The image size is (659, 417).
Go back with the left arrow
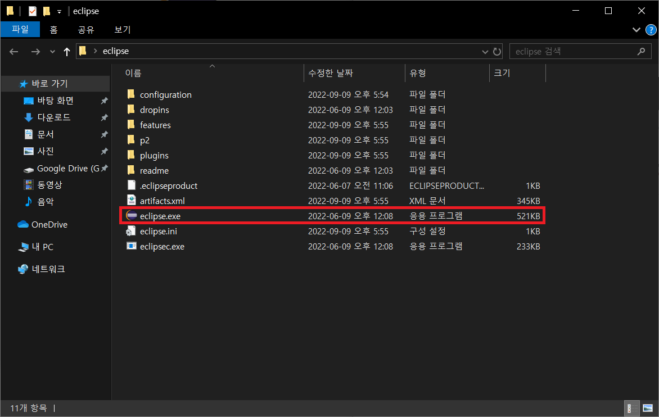(x=14, y=51)
